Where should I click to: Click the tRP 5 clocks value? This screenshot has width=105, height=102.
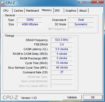pos(62,58)
